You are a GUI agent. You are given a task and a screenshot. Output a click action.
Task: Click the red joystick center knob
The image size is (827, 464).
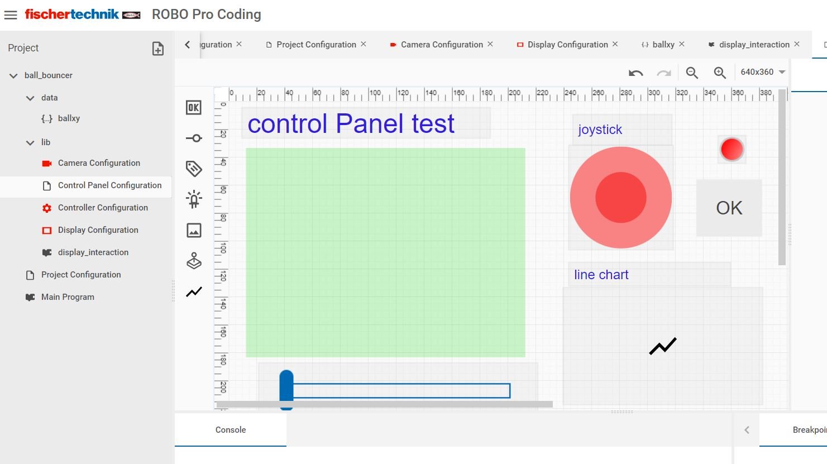[x=621, y=198]
